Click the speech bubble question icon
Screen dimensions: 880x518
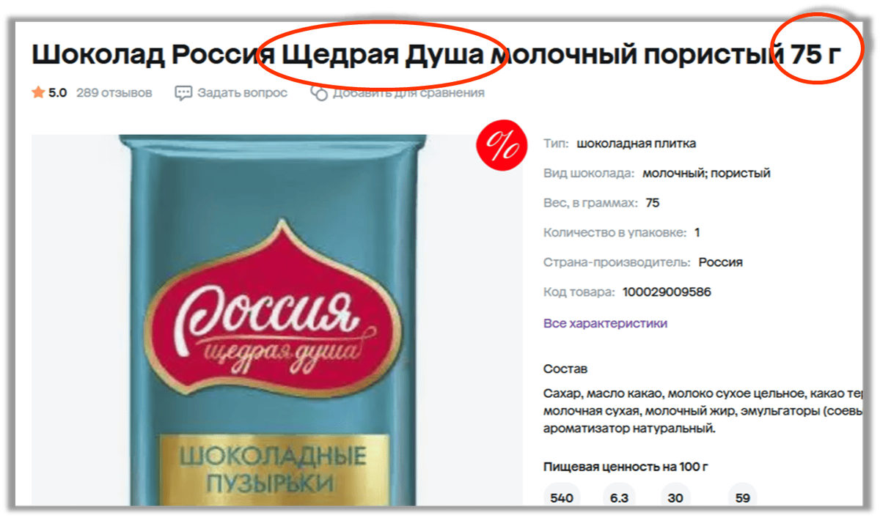(183, 93)
